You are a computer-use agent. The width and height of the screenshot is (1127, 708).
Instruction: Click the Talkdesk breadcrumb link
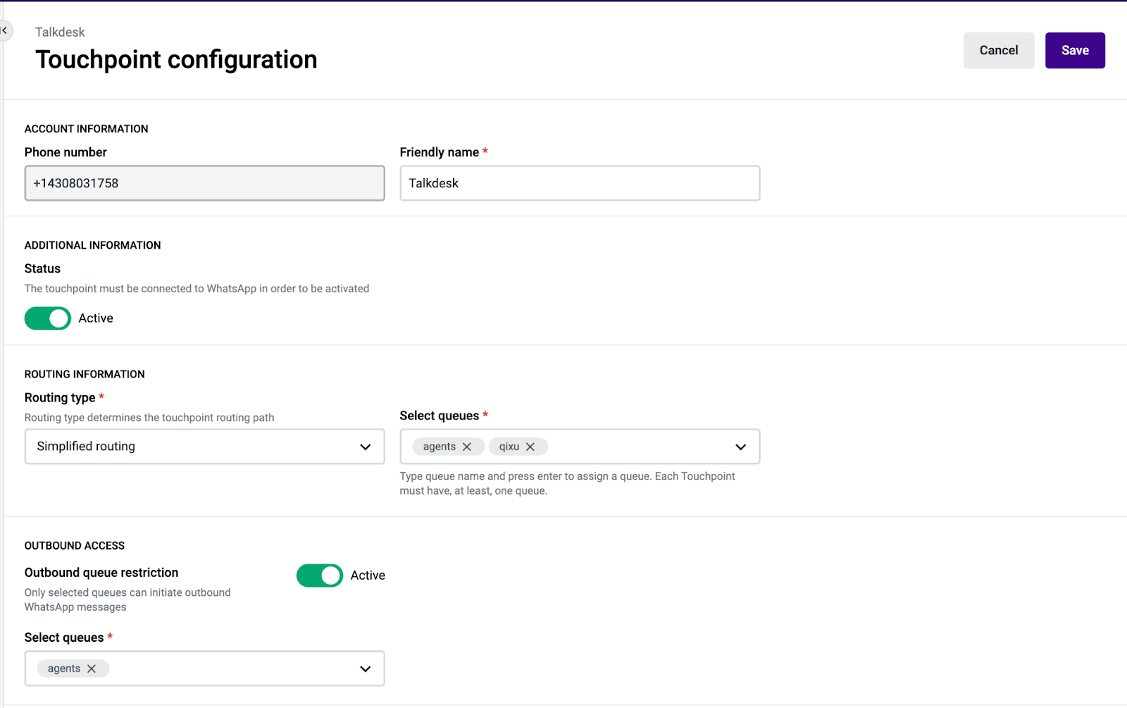tap(60, 32)
